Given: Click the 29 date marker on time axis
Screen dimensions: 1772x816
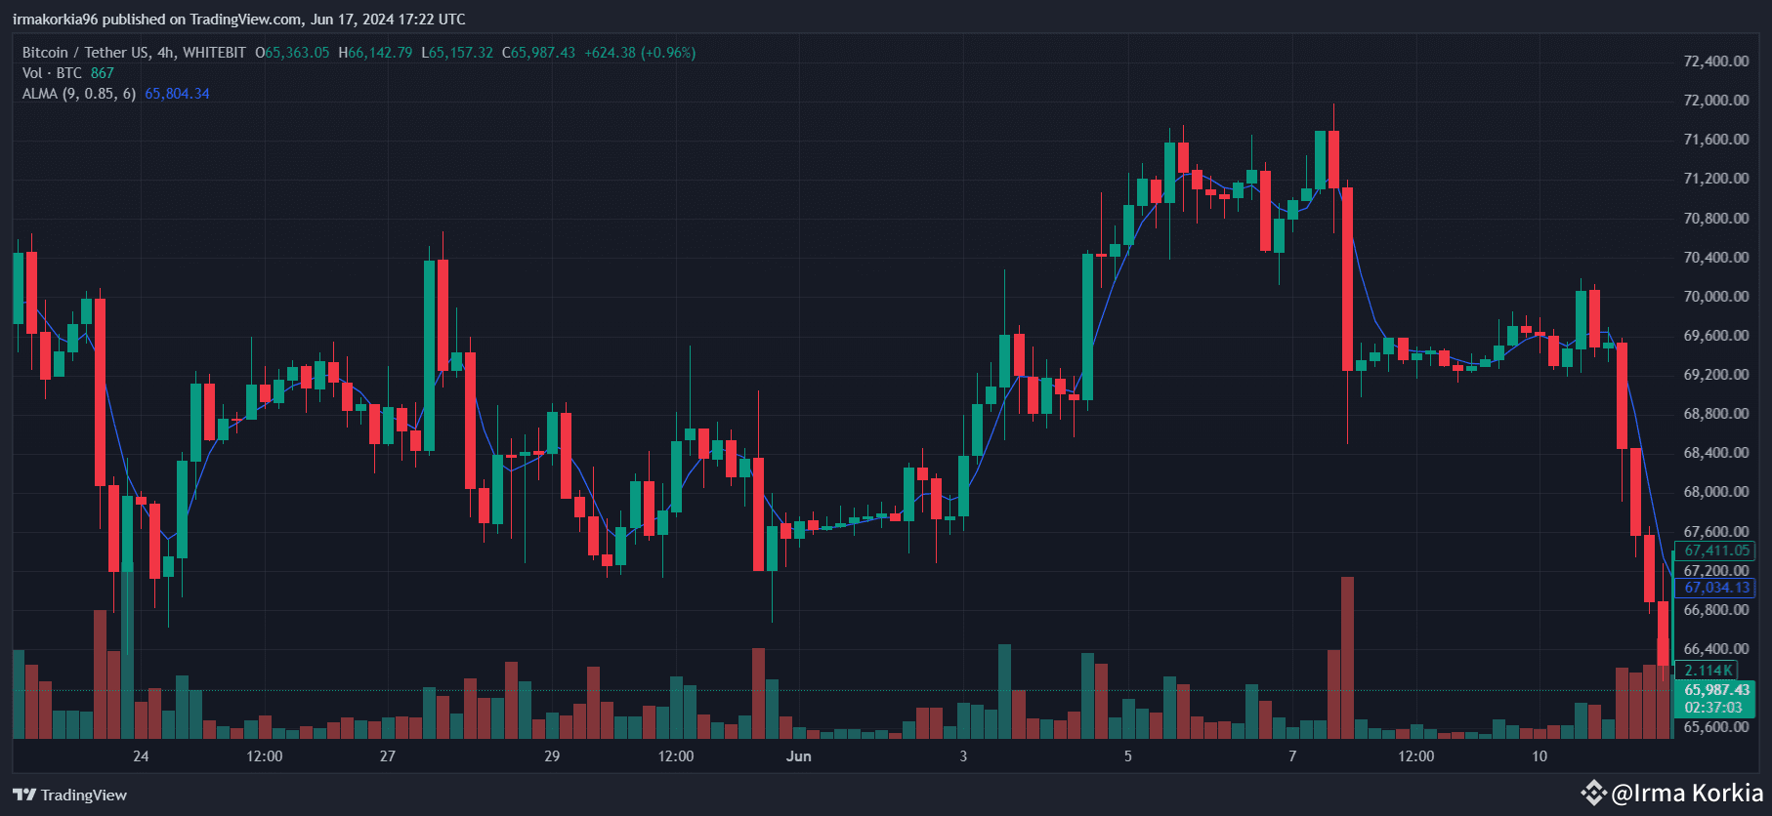Looking at the screenshot, I should click(x=552, y=756).
